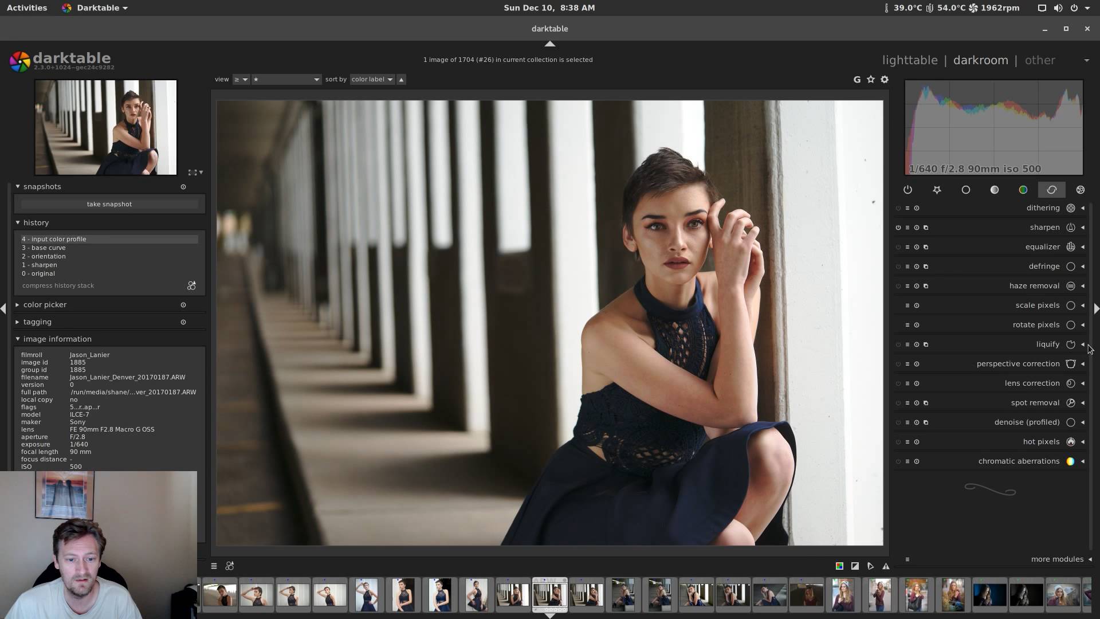This screenshot has height=619, width=1100.
Task: Open the sort by color label dropdown
Action: [372, 80]
